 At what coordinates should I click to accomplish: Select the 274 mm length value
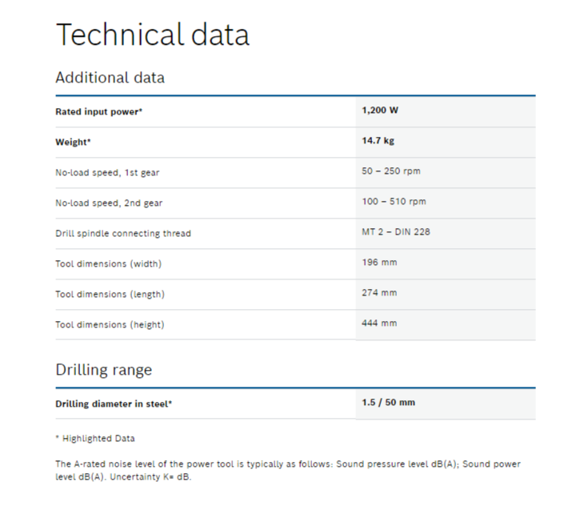379,293
